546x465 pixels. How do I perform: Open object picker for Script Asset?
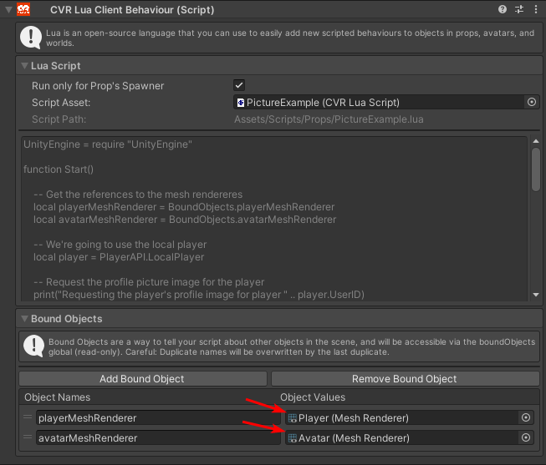pos(531,102)
